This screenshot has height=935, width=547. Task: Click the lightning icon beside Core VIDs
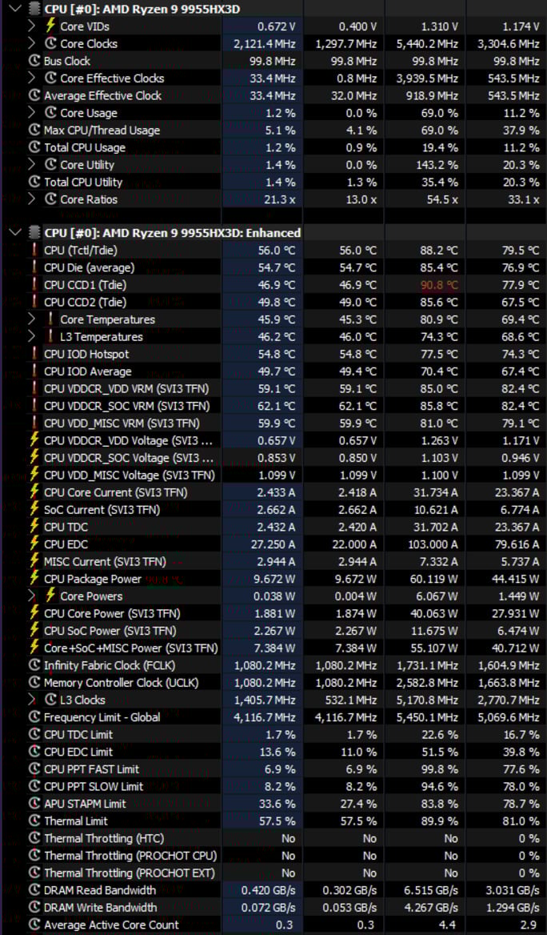click(x=50, y=26)
